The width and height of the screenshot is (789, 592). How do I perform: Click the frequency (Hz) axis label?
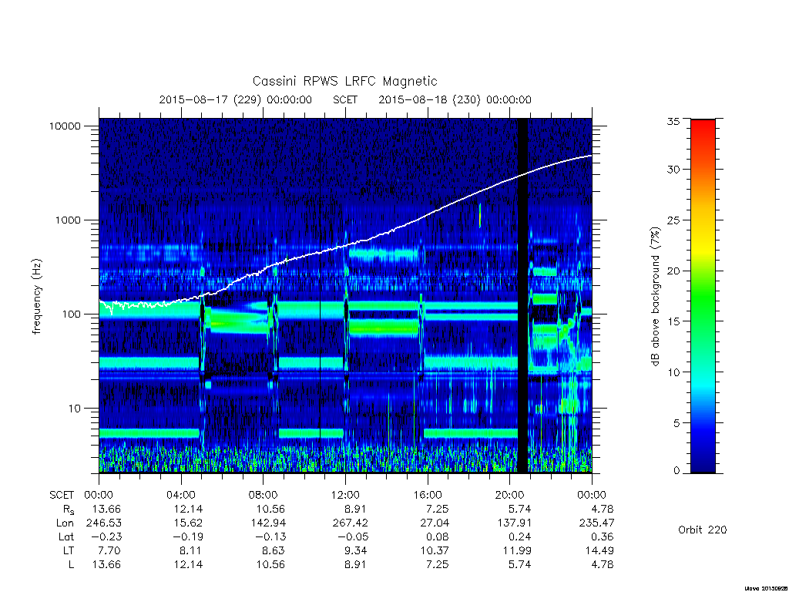coord(36,296)
